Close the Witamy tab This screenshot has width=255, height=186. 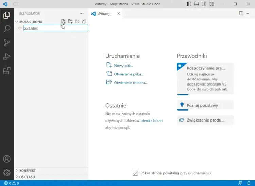click(119, 13)
